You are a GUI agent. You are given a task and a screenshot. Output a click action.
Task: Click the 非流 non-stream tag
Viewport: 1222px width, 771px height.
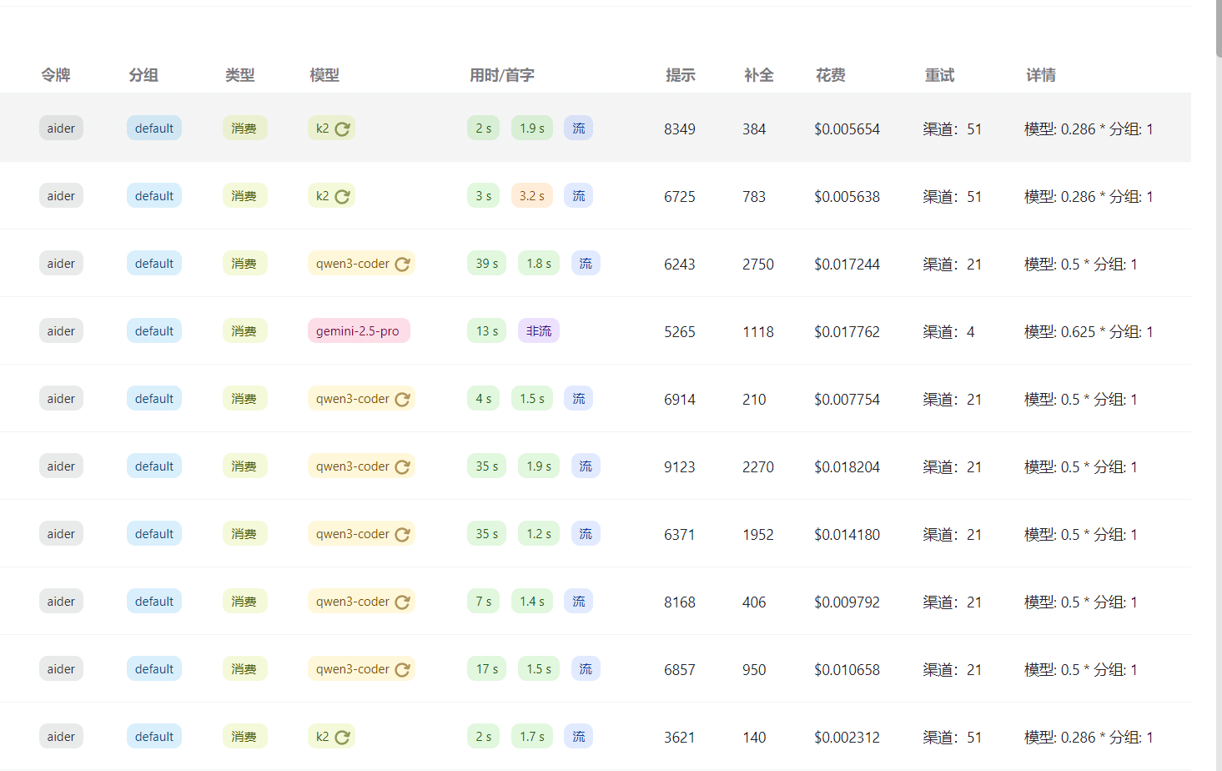click(539, 331)
